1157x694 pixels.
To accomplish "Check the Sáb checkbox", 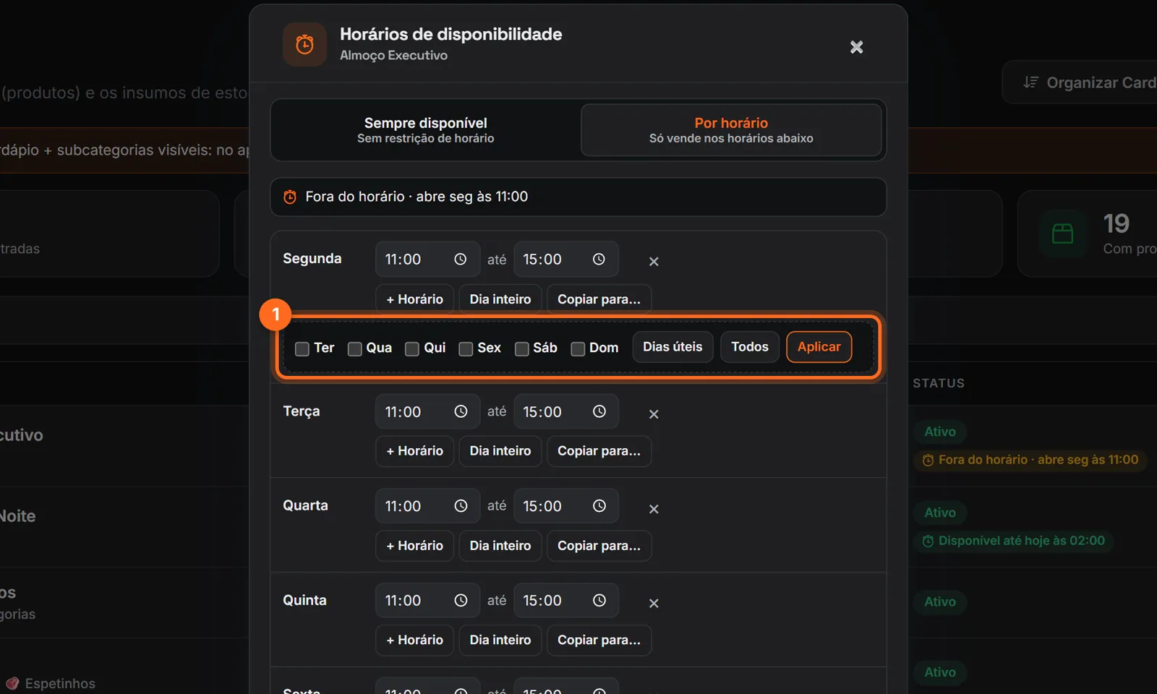I will [x=521, y=348].
